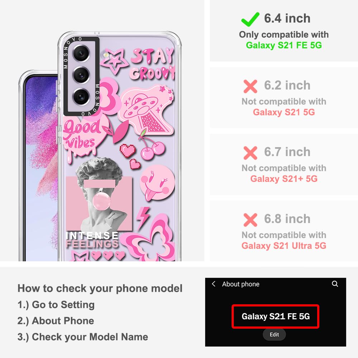Tap the Edit button under model name
358x358 pixels.
[274, 334]
